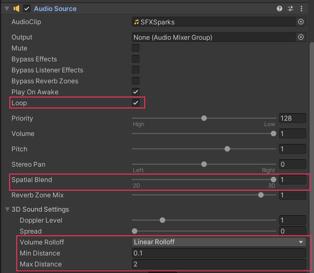Enable the Mute checkbox
Screen dimensions: 314x273
pyautogui.click(x=136, y=48)
